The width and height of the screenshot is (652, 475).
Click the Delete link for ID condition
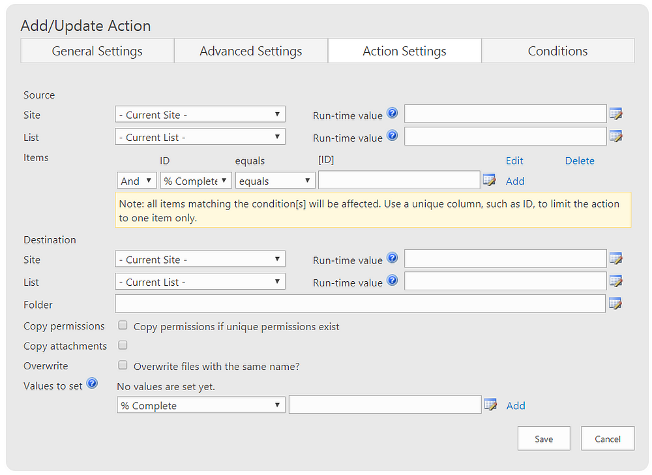coord(580,161)
